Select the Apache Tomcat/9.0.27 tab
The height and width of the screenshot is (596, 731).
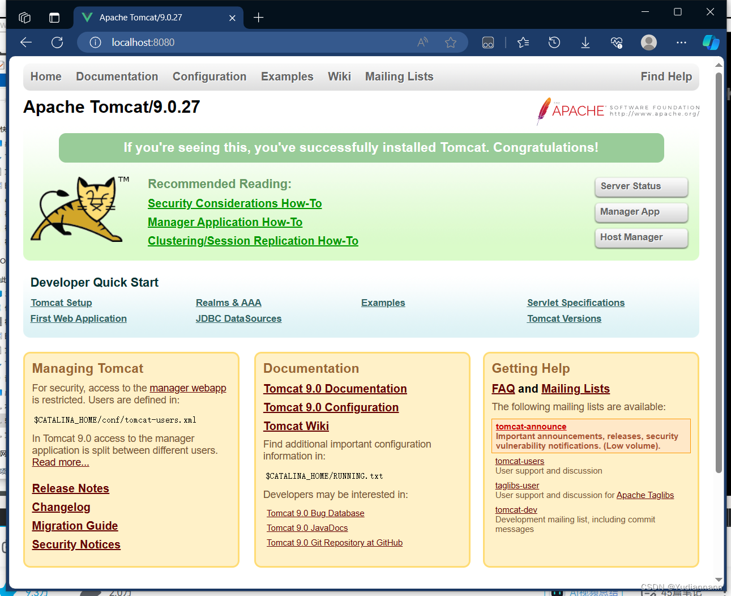[158, 18]
